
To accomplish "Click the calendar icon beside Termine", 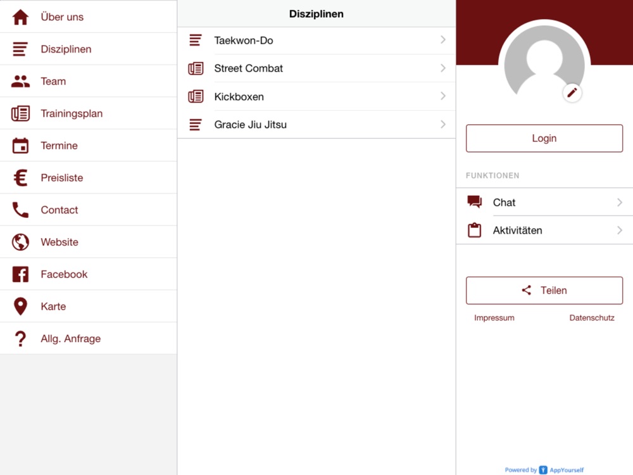I will (21, 146).
